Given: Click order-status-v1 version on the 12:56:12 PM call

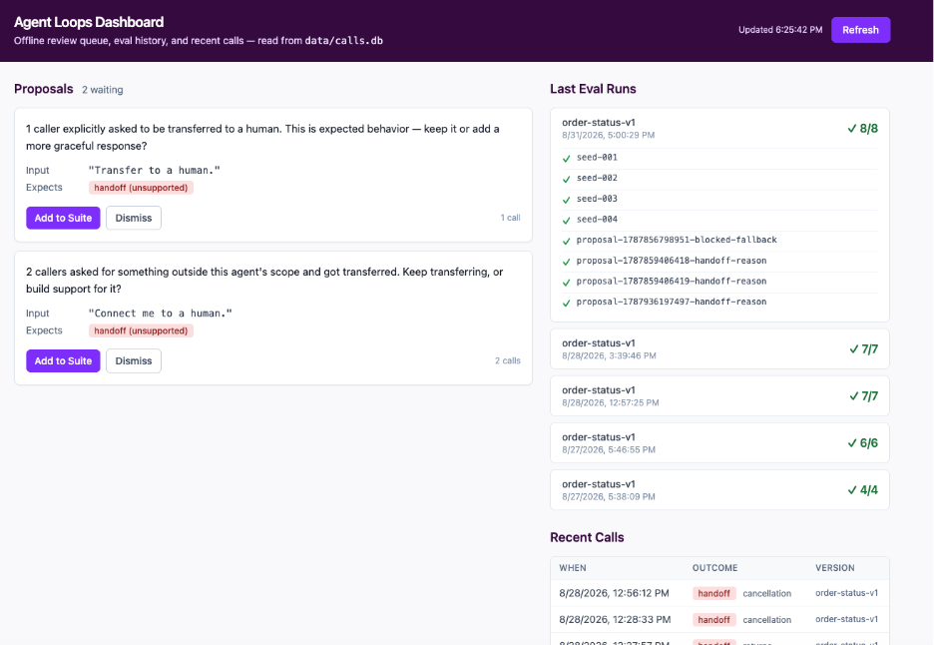Looking at the screenshot, I should pyautogui.click(x=846, y=593).
